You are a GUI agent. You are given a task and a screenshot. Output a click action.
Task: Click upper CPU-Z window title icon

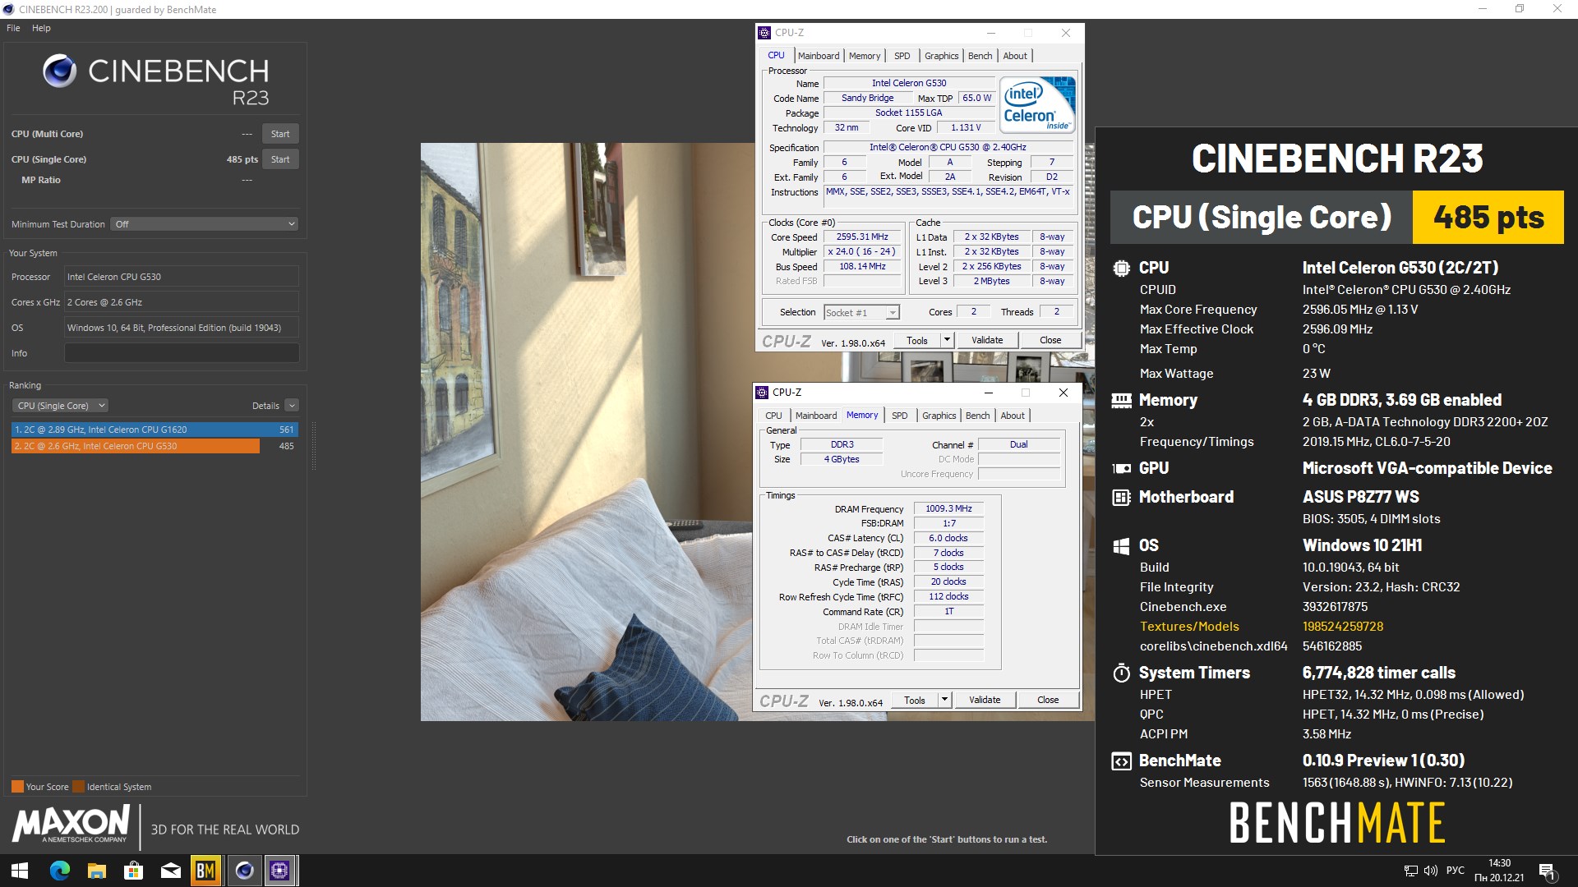click(x=764, y=33)
